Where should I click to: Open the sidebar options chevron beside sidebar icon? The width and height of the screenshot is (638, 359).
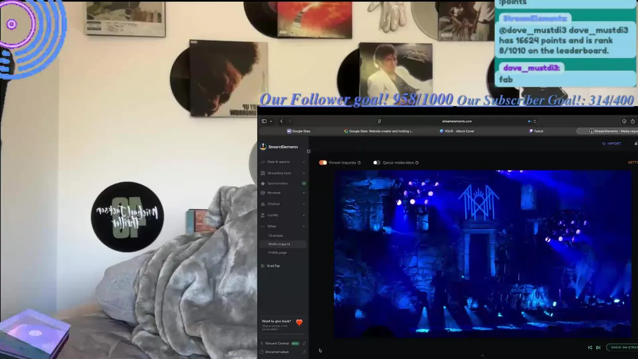pyautogui.click(x=271, y=121)
